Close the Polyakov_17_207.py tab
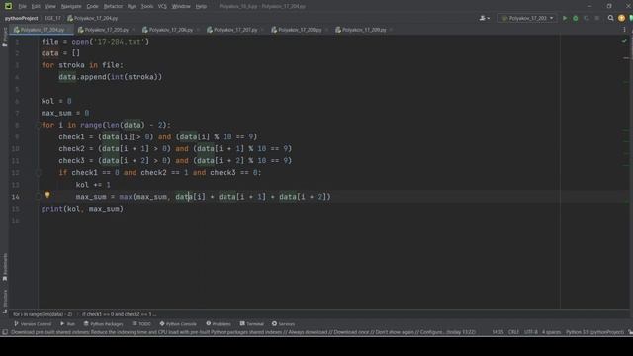Viewport: 633px width, 356px height. coord(262,30)
